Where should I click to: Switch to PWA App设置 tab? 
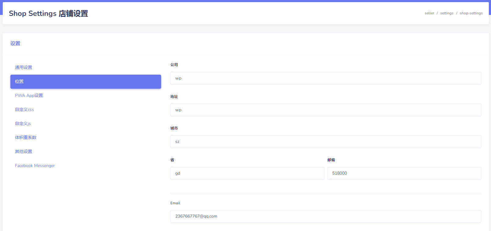coord(29,95)
